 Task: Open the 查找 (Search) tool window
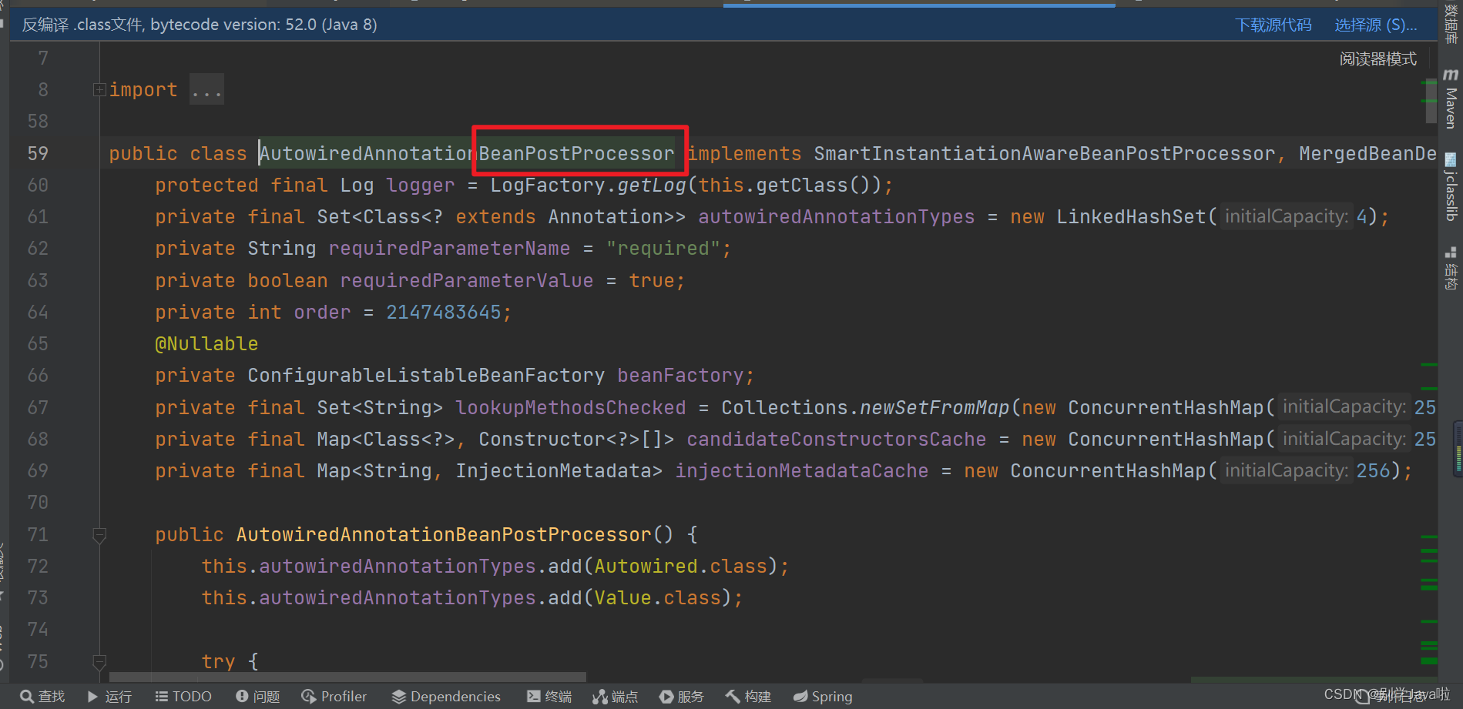pos(42,696)
